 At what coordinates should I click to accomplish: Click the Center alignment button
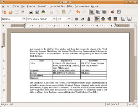103,19
